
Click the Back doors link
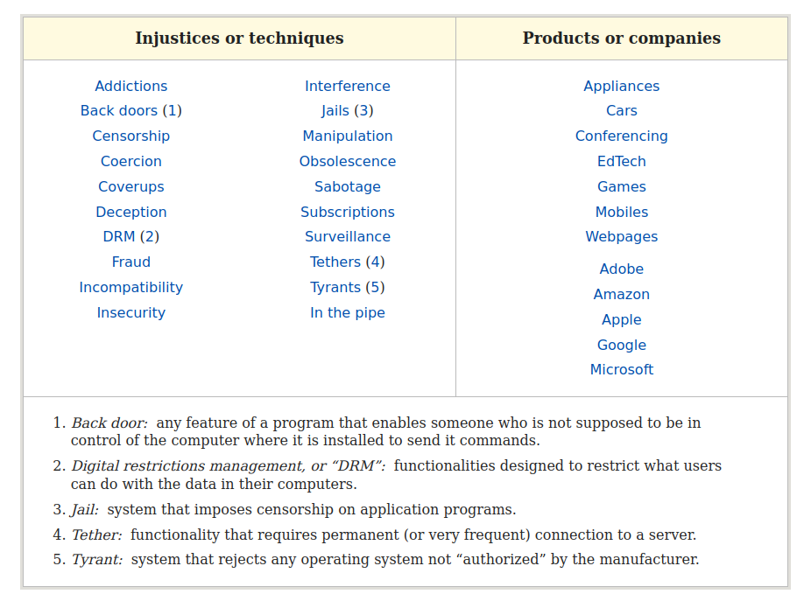pos(119,110)
